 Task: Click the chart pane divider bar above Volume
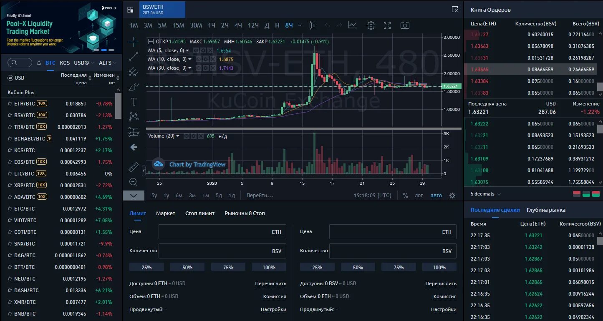[x=304, y=128]
